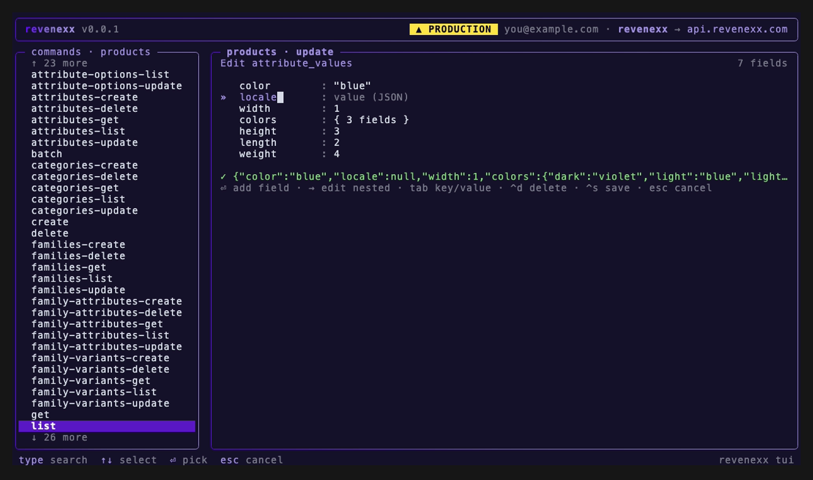
Task: Choose categories-list from the list
Action: (x=78, y=199)
